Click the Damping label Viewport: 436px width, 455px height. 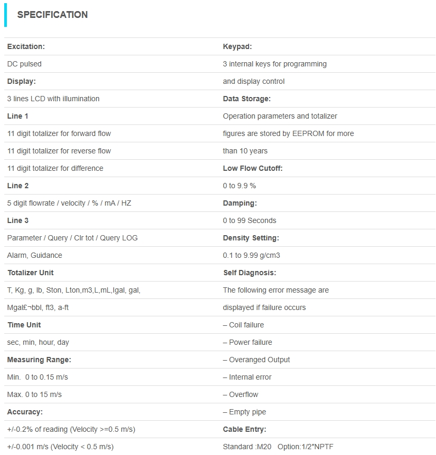[x=240, y=203]
